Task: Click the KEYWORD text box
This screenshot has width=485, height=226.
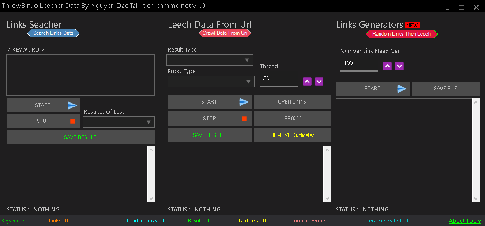Action: point(80,75)
